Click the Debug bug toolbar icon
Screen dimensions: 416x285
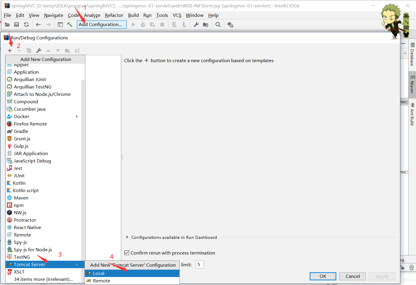[143, 25]
